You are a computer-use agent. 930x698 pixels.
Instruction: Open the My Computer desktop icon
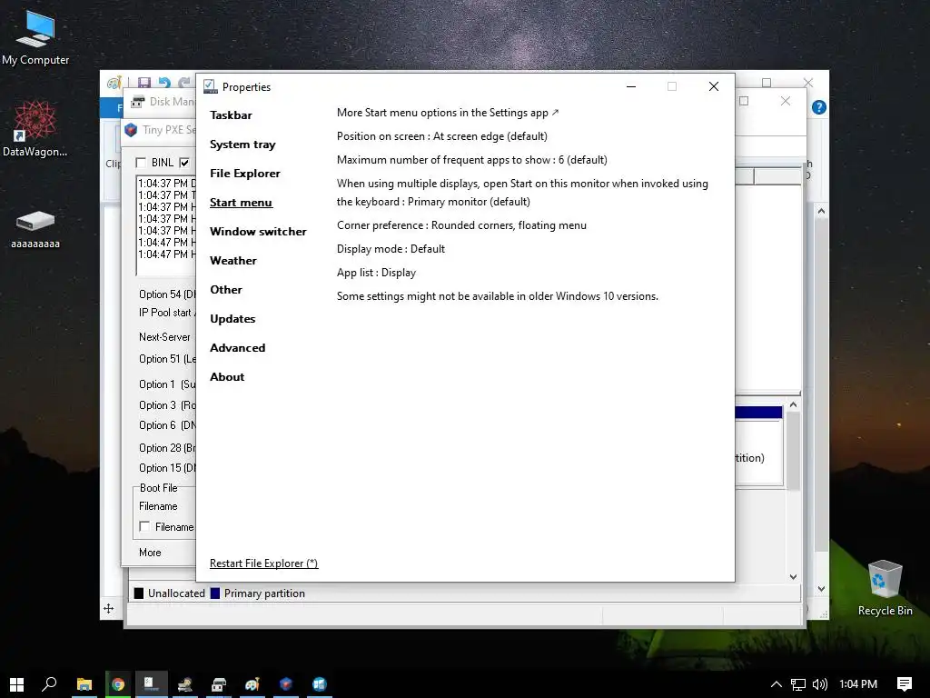pyautogui.click(x=35, y=38)
